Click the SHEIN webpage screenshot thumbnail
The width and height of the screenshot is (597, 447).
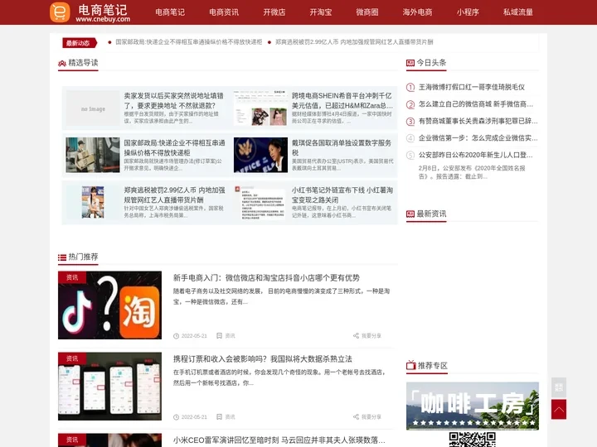[260, 108]
